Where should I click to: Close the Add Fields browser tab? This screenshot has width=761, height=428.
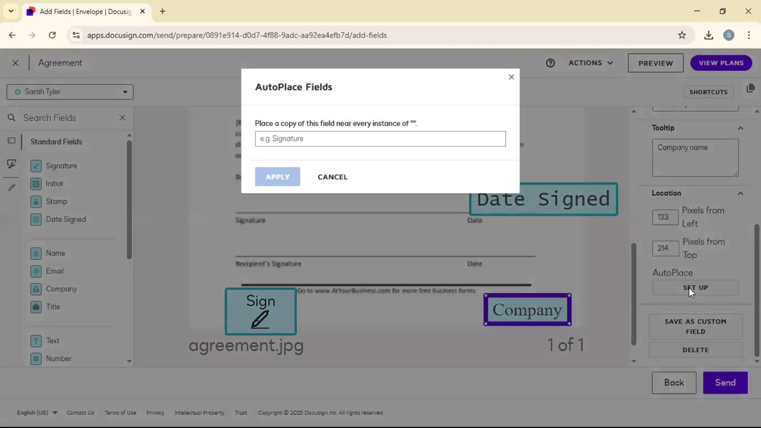pyautogui.click(x=142, y=11)
